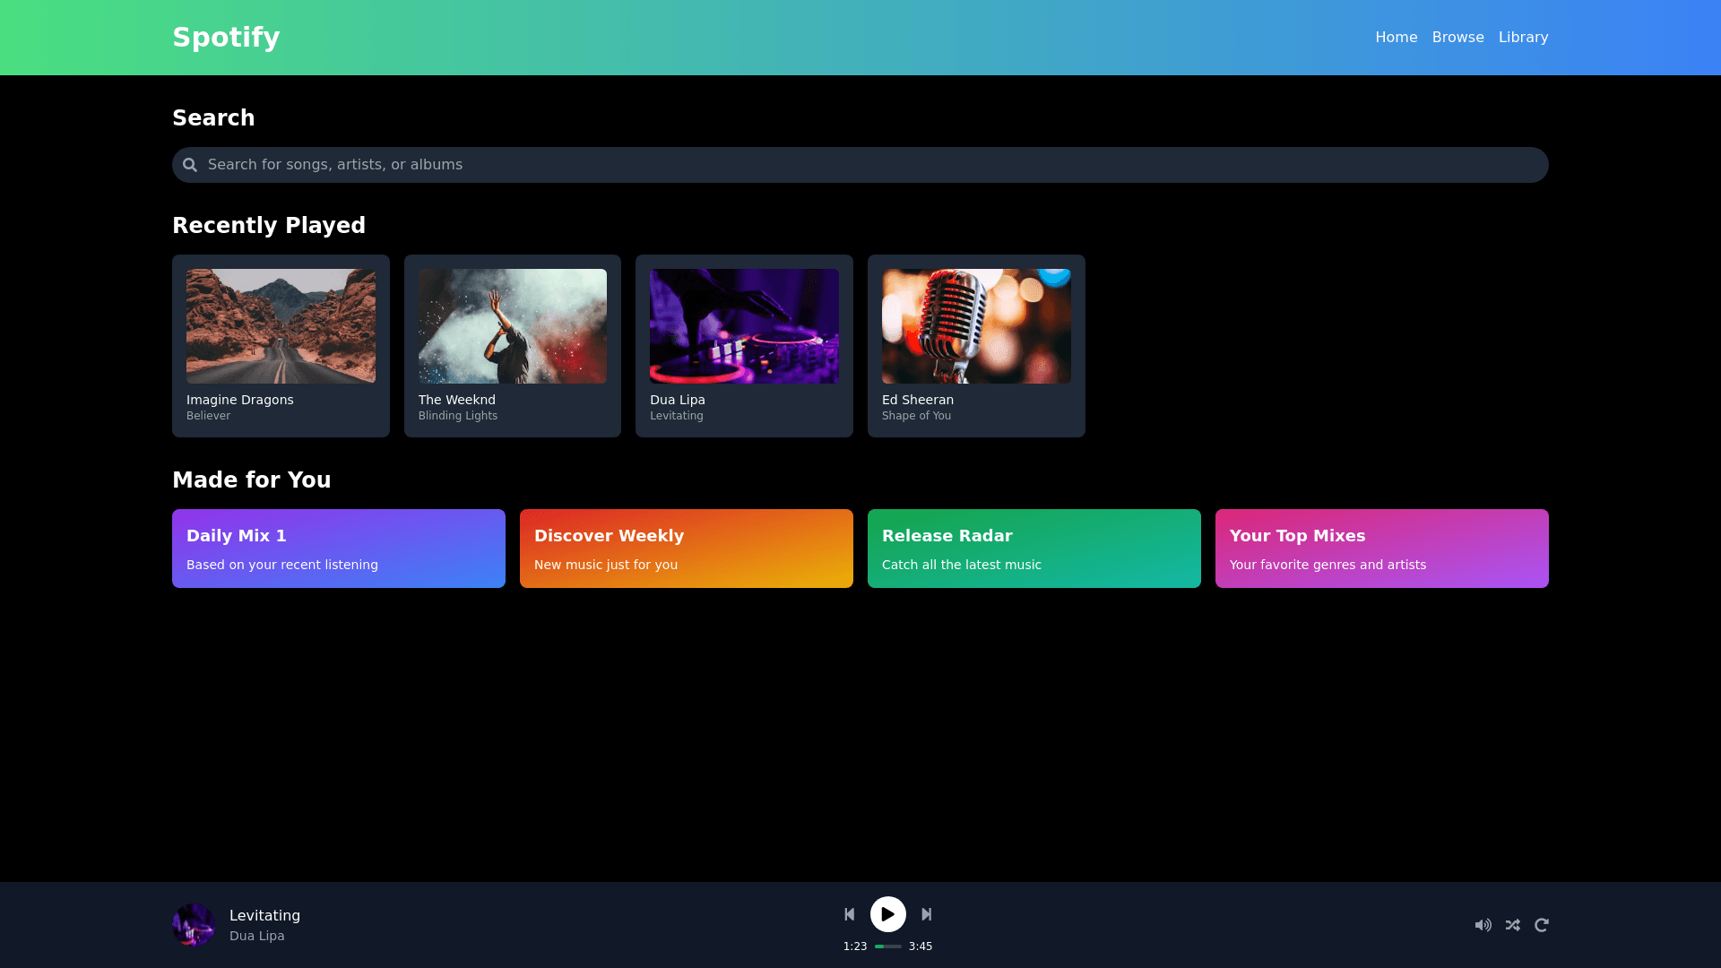Go to the Browse page

[x=1457, y=38]
